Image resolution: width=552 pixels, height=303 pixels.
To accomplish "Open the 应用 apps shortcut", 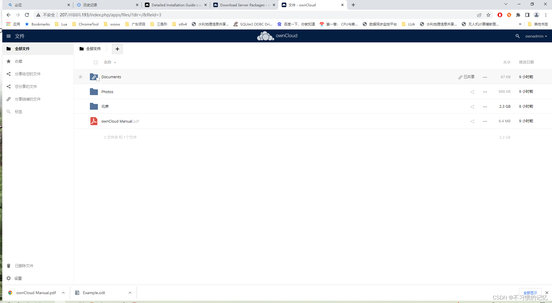I will [x=13, y=24].
